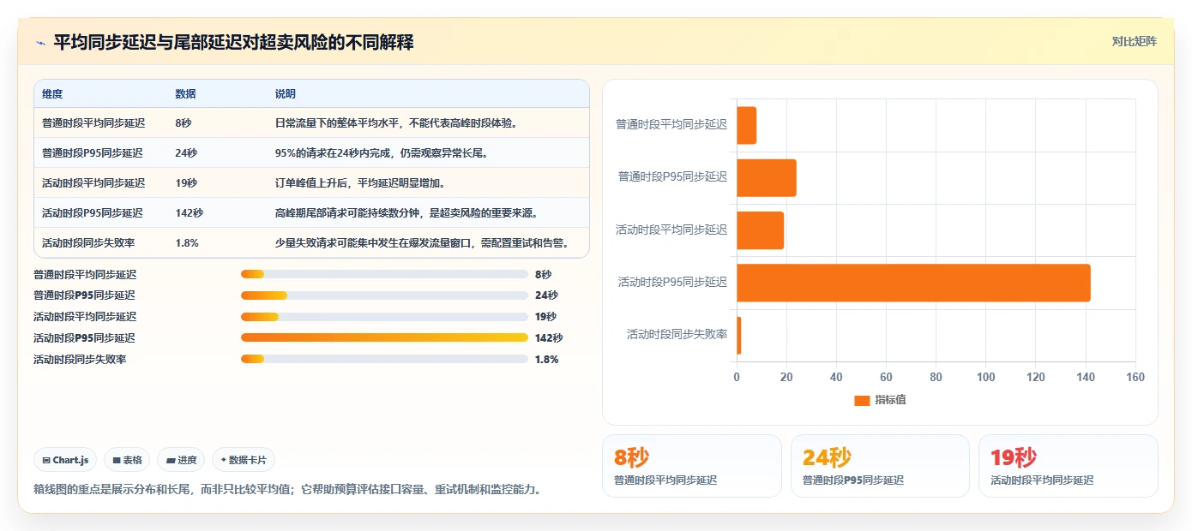
Task: Click the 活动时段P95同步延迟 progress bar
Action: 384,337
